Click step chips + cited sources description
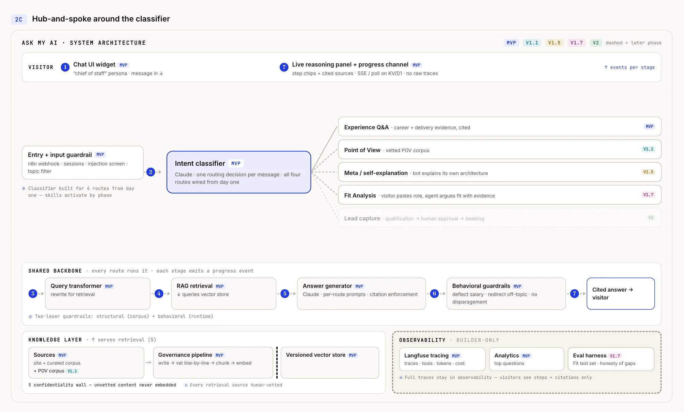This screenshot has height=412, width=684. pyautogui.click(x=365, y=74)
